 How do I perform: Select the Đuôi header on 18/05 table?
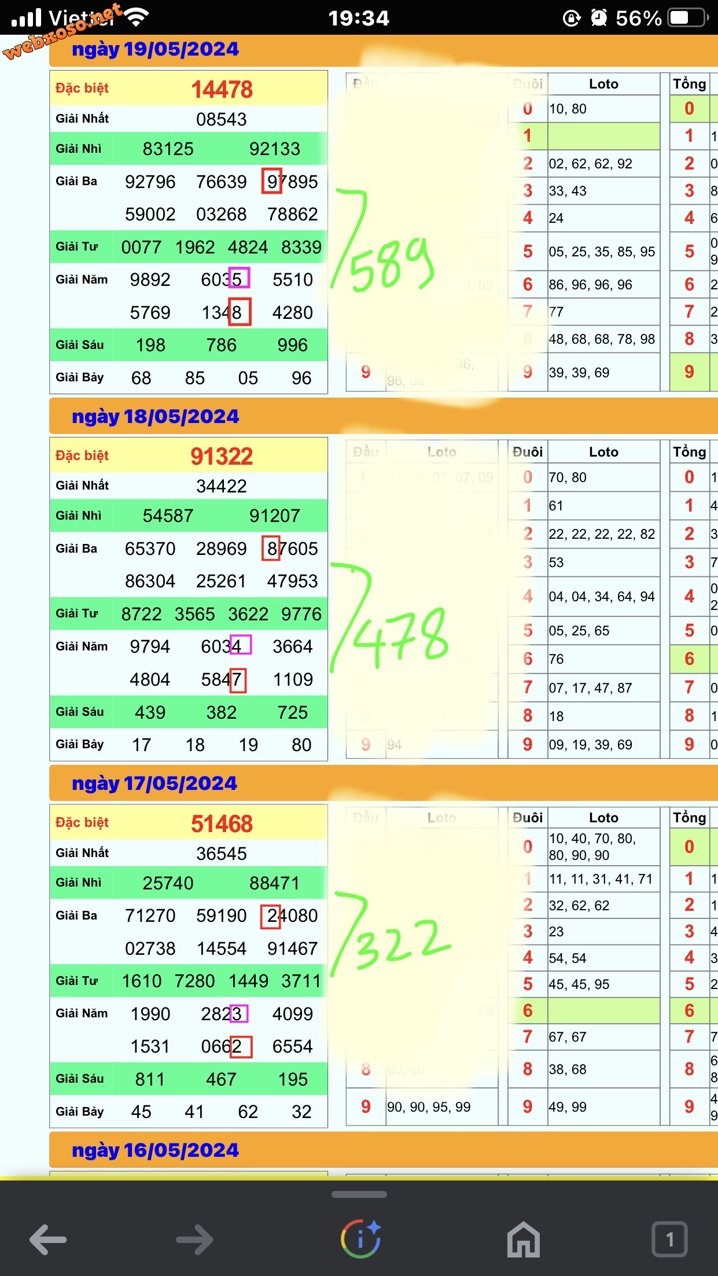(x=528, y=452)
